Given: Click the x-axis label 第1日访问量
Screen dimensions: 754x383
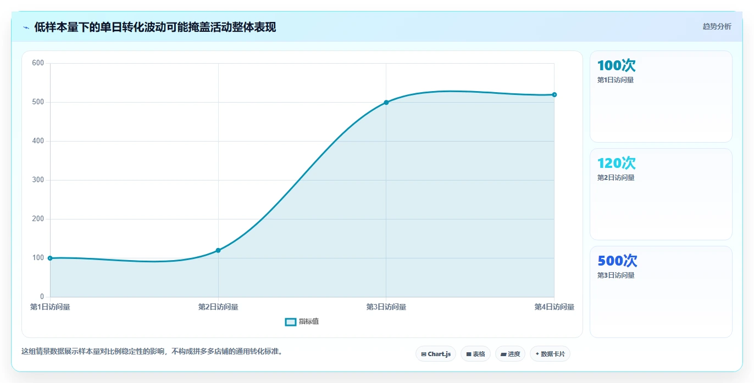Looking at the screenshot, I should coord(50,307).
